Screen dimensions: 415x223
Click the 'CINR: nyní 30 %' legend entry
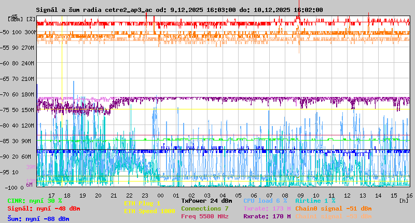pyautogui.click(x=35, y=201)
